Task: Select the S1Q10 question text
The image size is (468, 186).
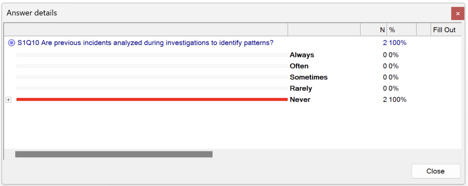Action: 145,43
